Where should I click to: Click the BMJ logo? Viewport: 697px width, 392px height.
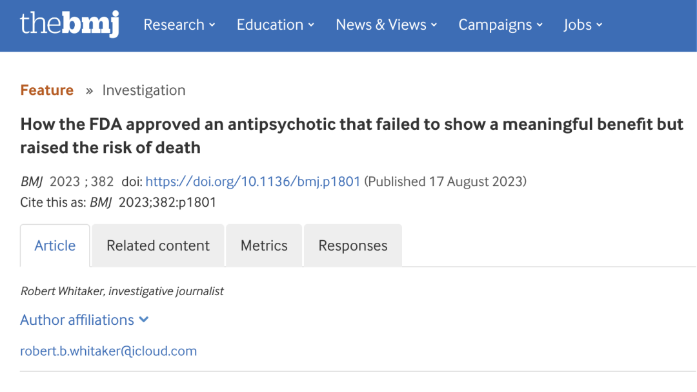(x=70, y=24)
